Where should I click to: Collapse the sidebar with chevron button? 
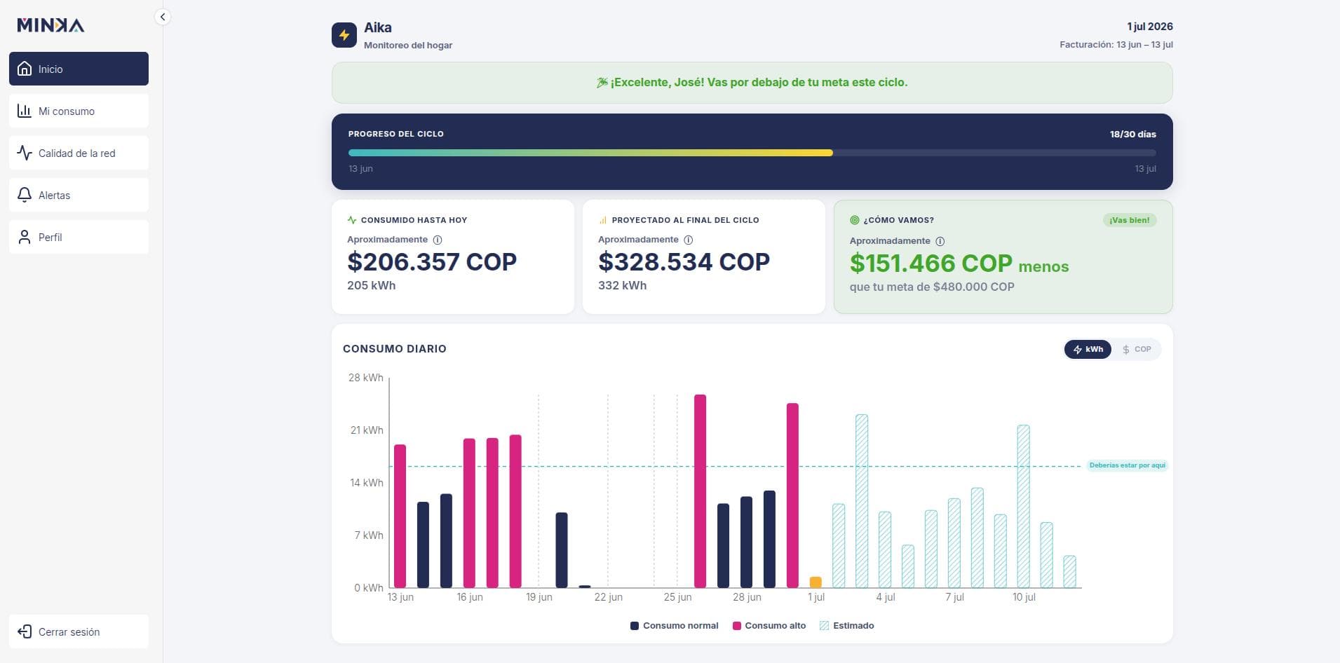pos(163,17)
